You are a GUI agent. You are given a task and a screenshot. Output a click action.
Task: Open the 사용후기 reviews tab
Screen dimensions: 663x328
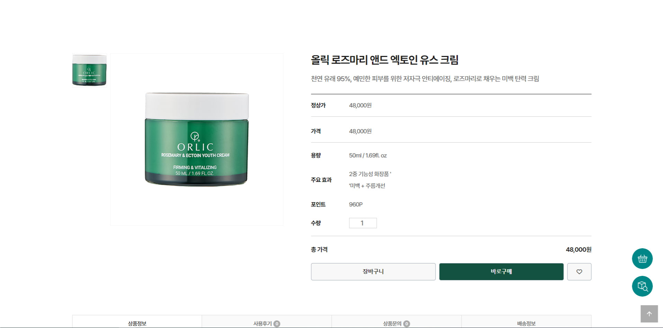[x=267, y=322]
